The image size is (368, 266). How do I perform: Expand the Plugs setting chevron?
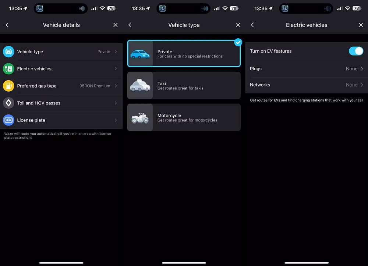pos(362,69)
